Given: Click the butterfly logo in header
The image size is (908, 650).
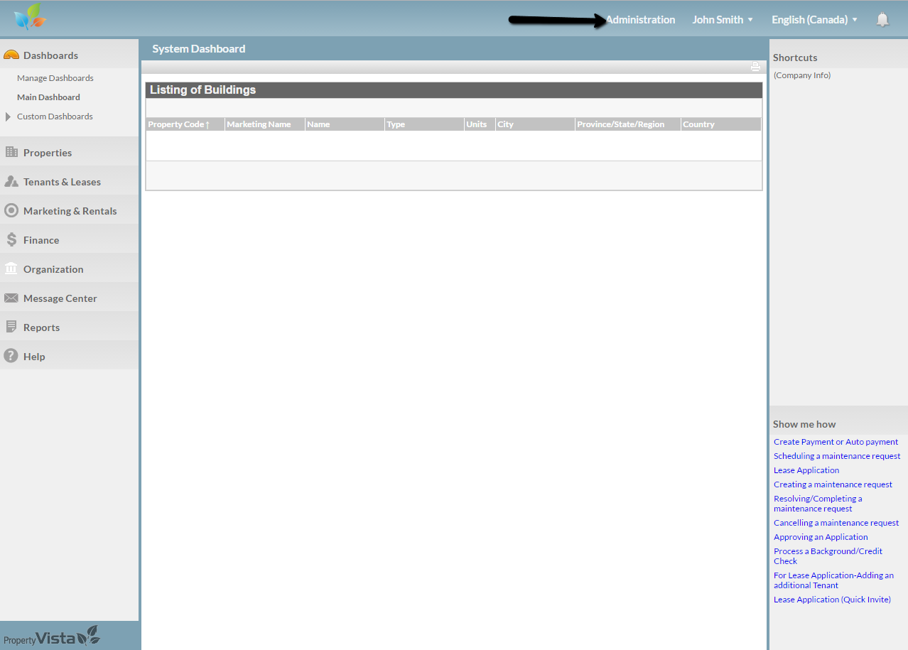Looking at the screenshot, I should tap(29, 18).
